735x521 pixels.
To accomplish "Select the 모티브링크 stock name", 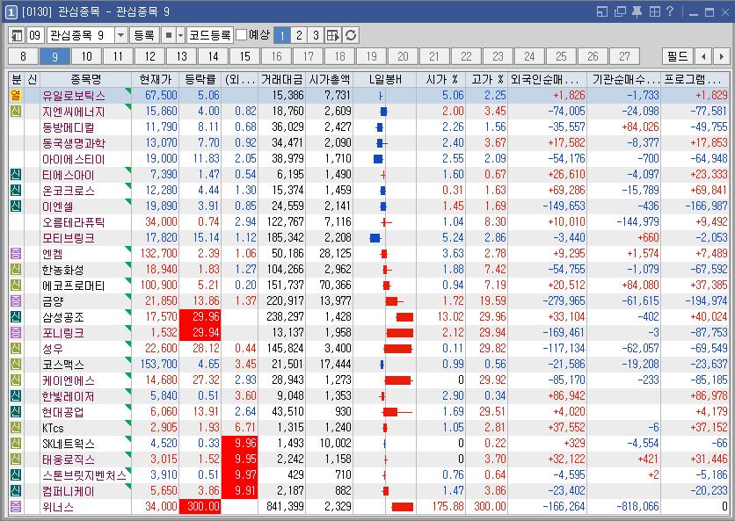I will (69, 238).
